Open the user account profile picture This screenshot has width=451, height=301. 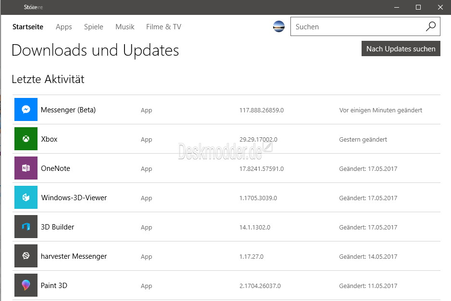279,26
